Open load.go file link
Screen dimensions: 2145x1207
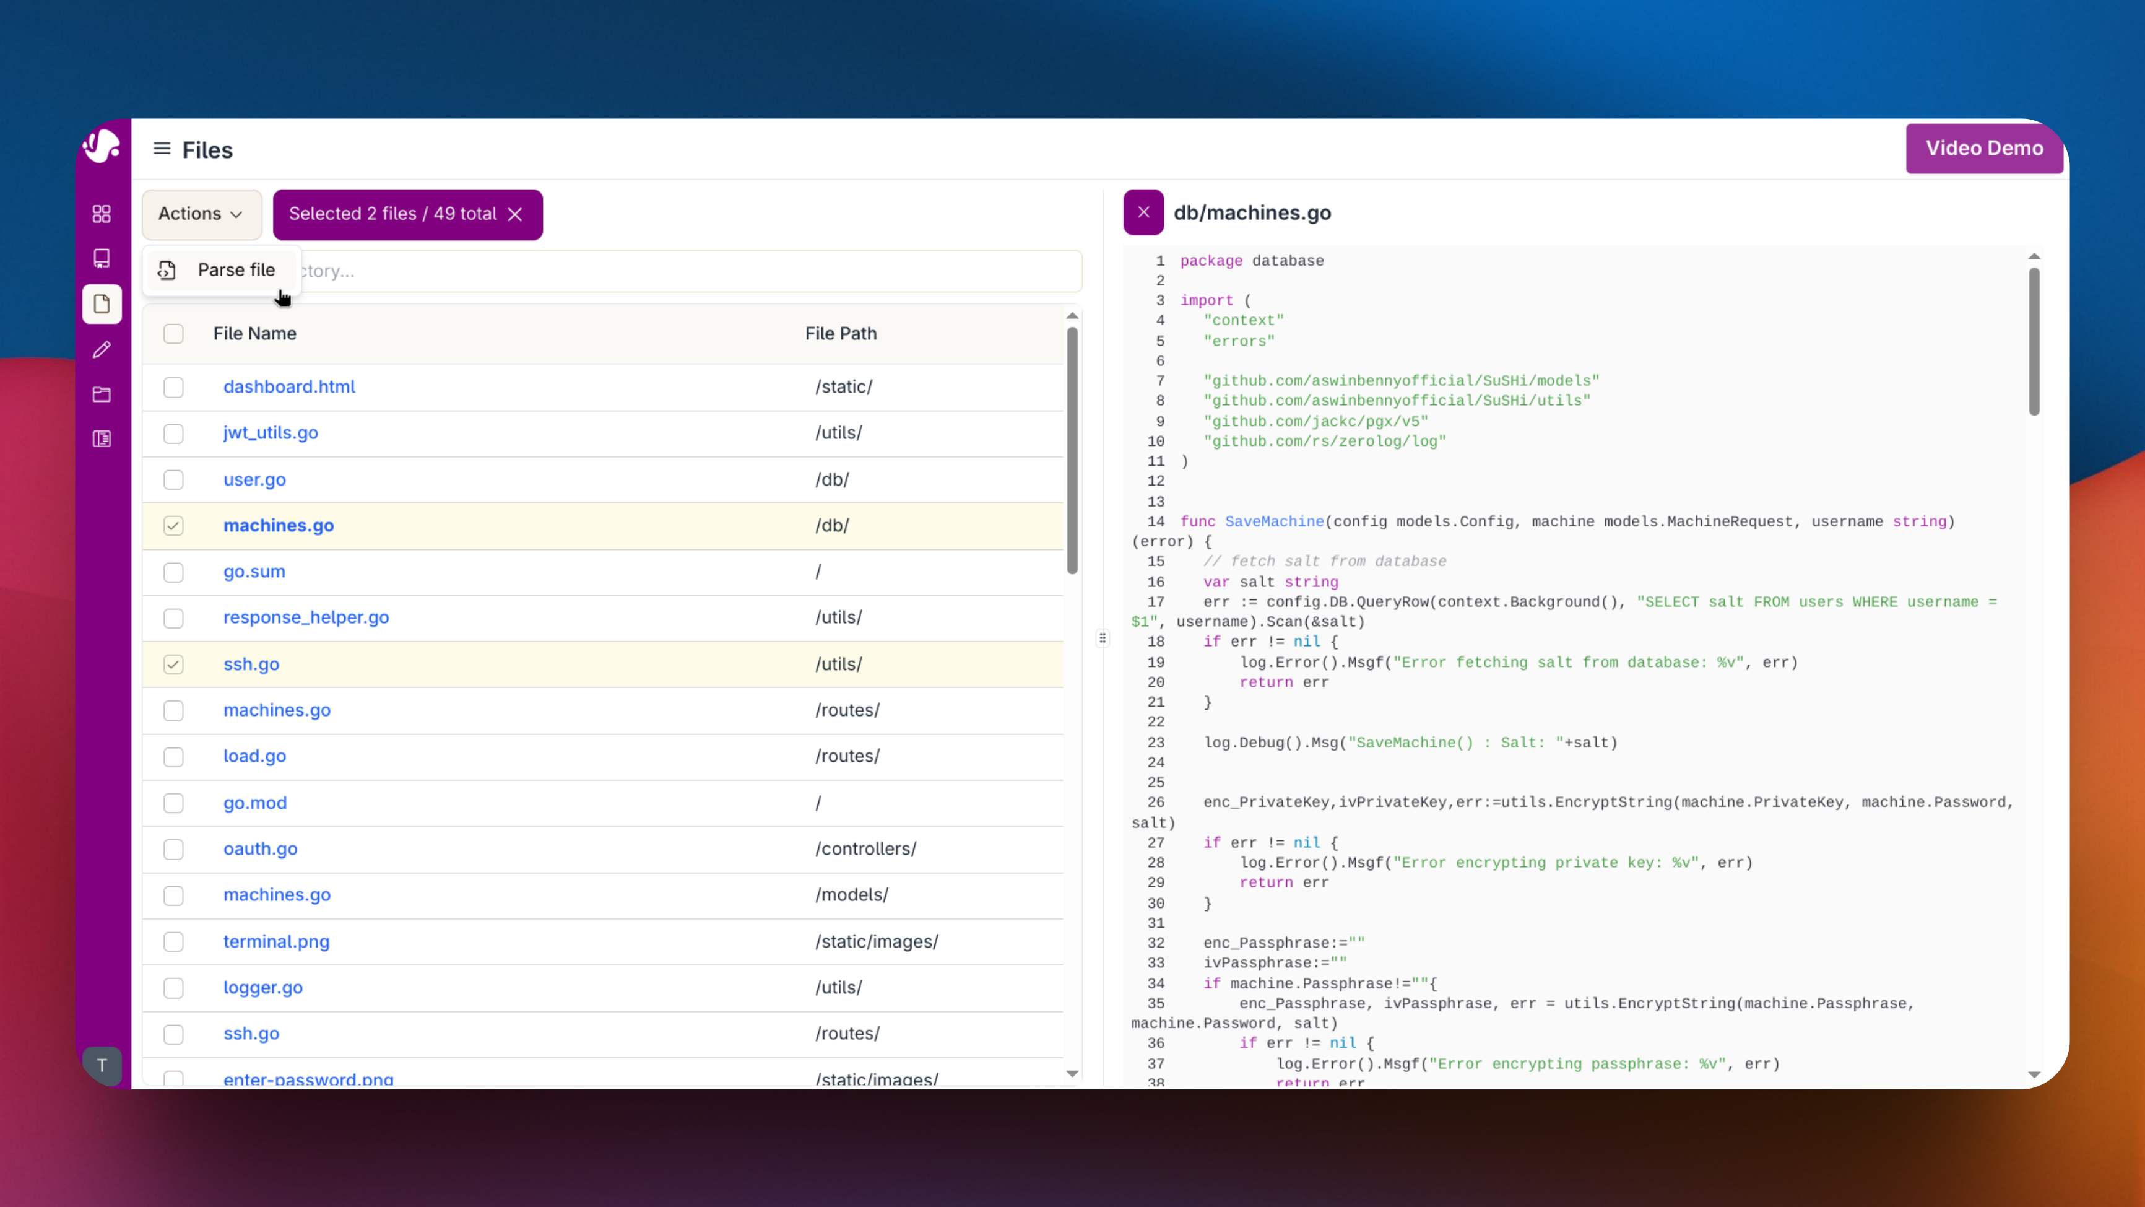coord(254,756)
